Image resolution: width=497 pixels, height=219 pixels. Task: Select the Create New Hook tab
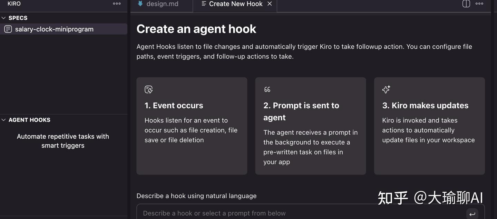point(235,4)
